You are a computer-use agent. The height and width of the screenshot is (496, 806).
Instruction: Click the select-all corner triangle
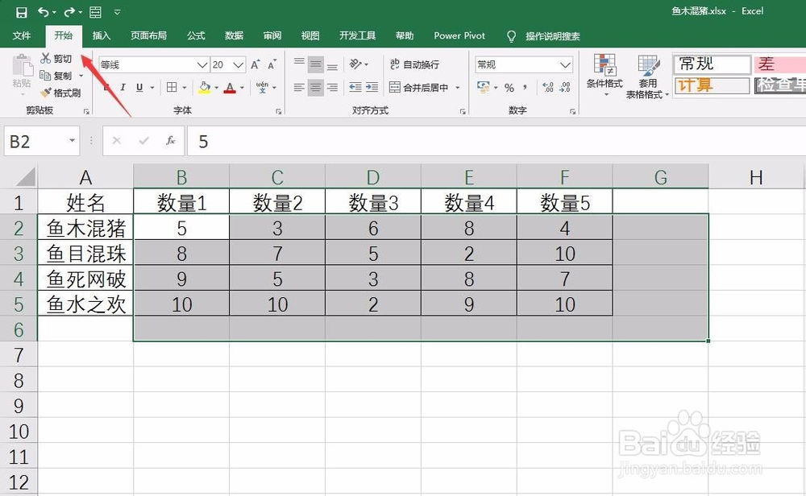tap(25, 177)
